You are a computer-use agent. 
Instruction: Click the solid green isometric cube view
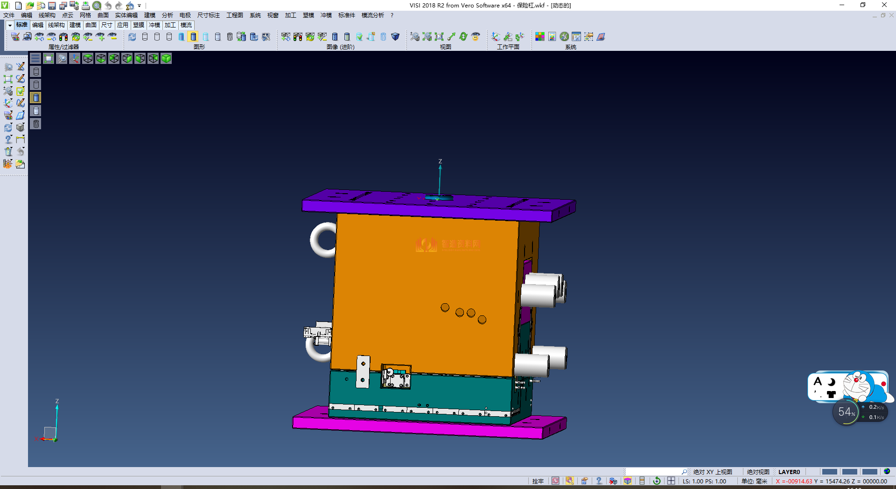166,58
